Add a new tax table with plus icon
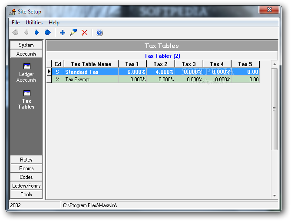291x221 pixels. 63,33
